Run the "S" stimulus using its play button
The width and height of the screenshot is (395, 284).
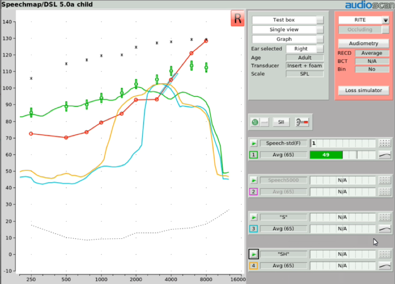click(253, 217)
